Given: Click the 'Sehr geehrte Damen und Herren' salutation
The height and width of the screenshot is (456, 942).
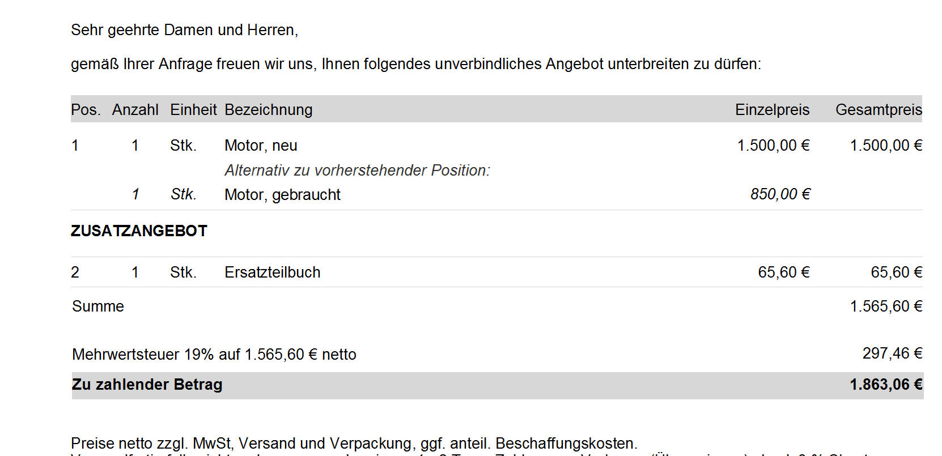Looking at the screenshot, I should point(184,30).
